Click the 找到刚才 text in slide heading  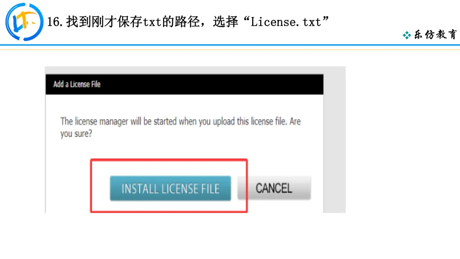point(92,22)
